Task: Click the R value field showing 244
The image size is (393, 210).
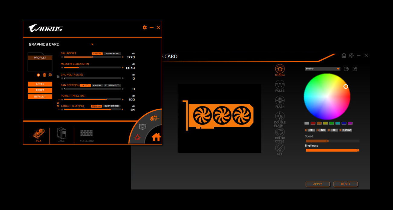Action: (311, 130)
